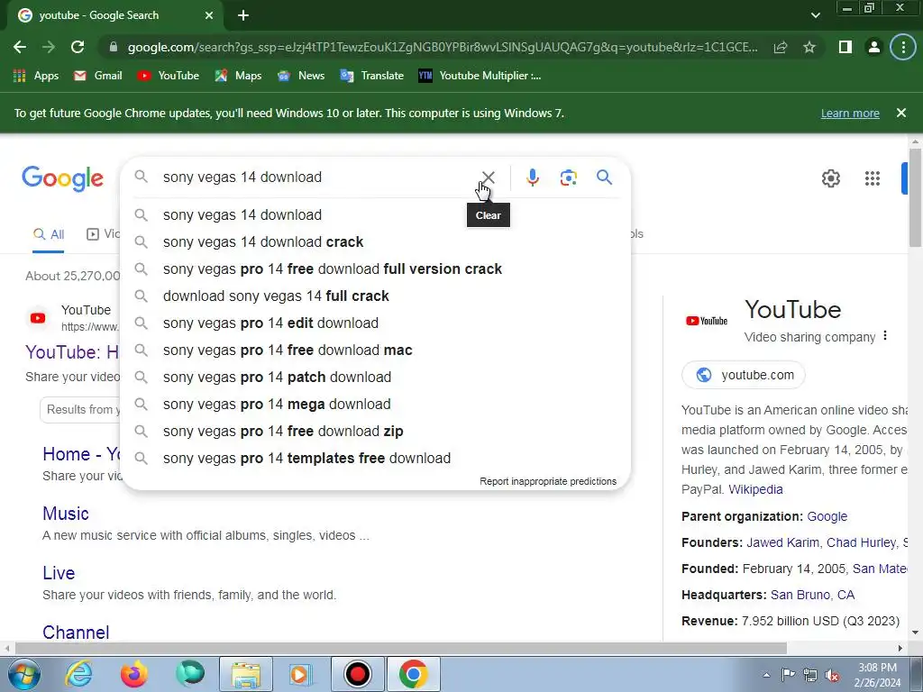Start voice search with microphone icon
923x692 pixels.
click(x=533, y=178)
